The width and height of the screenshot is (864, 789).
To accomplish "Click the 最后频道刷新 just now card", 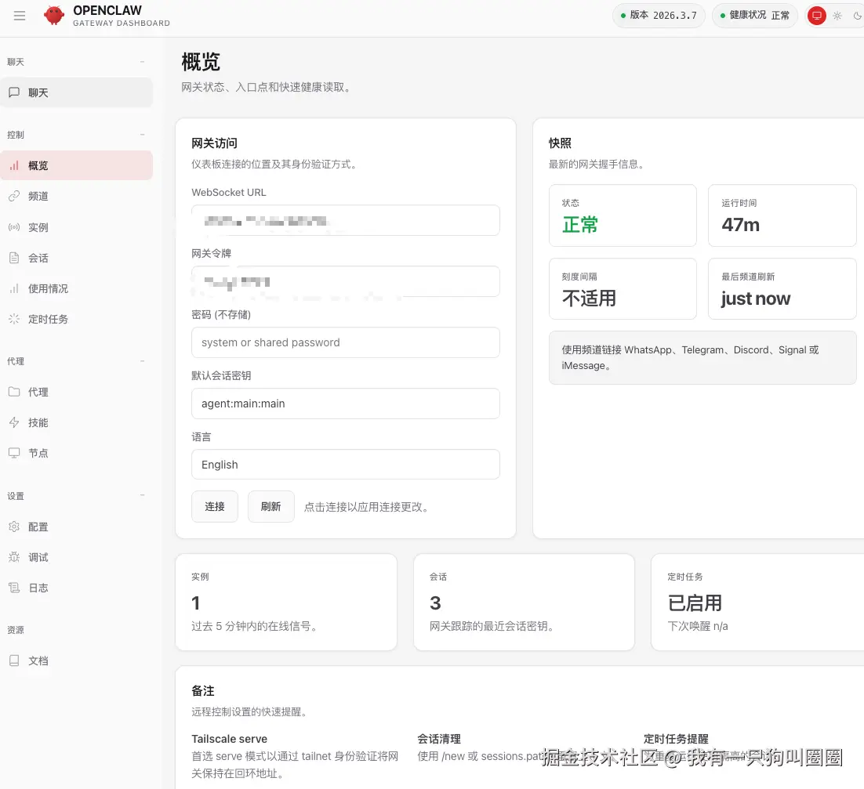I will pos(782,288).
